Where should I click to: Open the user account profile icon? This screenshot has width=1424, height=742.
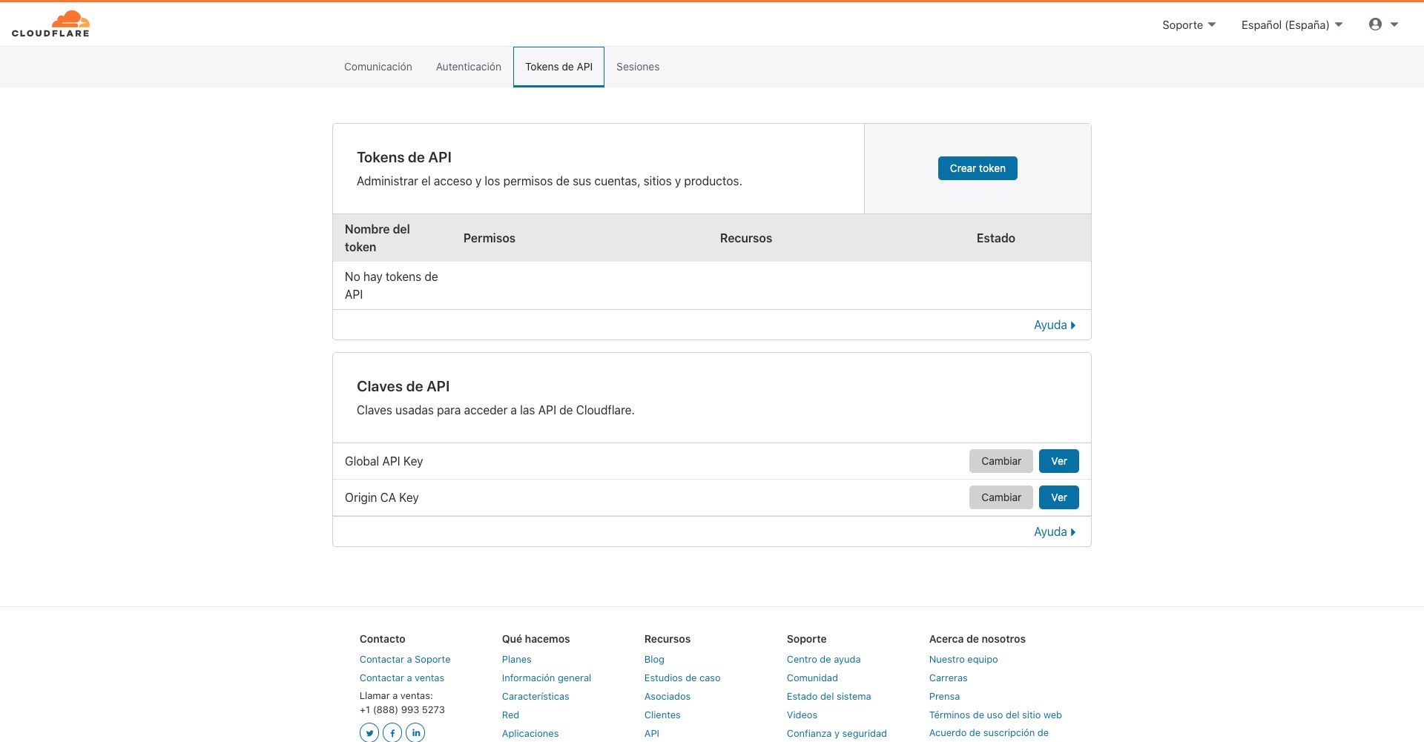(1376, 24)
